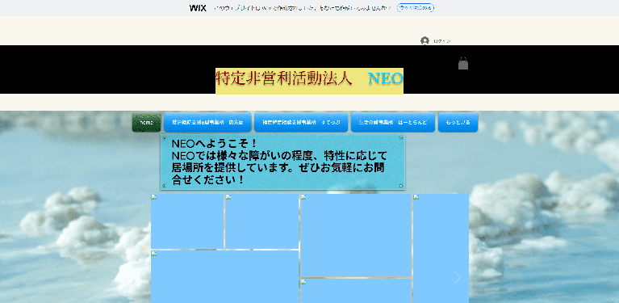Go to the green home menu item

pos(146,123)
